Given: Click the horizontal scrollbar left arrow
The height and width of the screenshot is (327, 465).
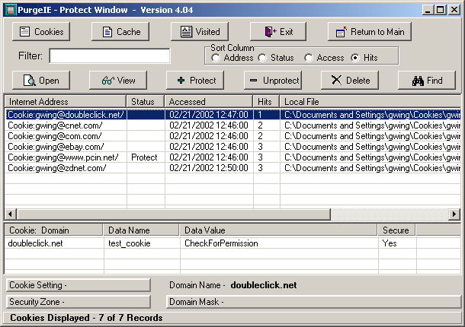Looking at the screenshot, I should pos(11,214).
